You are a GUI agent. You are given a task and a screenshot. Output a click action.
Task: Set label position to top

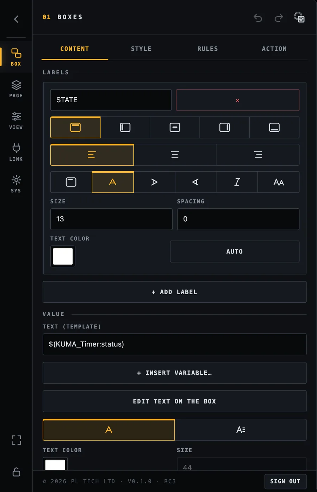pyautogui.click(x=75, y=127)
